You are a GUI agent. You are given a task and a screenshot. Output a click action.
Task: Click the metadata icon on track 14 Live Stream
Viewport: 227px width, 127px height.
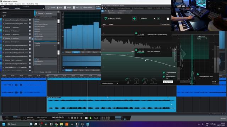[30, 67]
